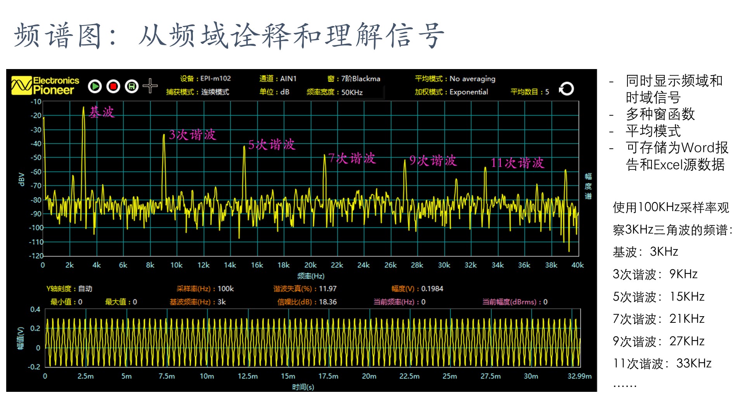
Task: Change the weighting mode Exponential setting
Action: [469, 92]
